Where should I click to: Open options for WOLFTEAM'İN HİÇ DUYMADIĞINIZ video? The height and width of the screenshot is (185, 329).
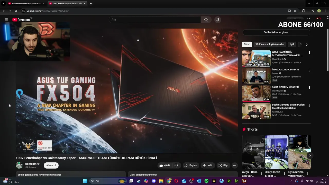click(x=309, y=52)
